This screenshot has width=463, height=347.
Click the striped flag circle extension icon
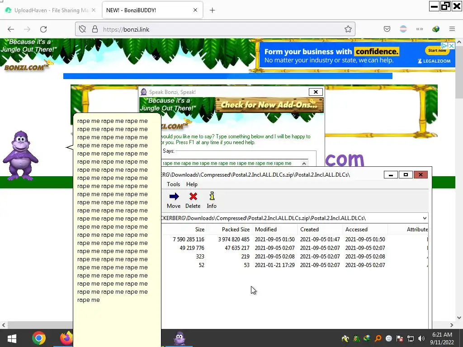(x=403, y=29)
